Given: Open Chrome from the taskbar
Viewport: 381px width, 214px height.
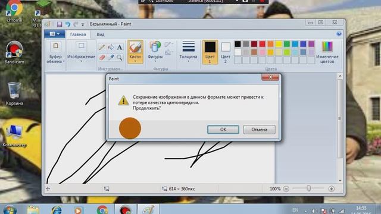Looking at the screenshot, I should [102, 210].
